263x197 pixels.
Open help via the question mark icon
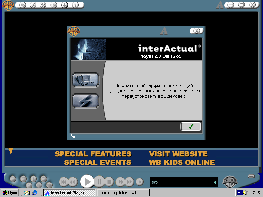coord(75,5)
